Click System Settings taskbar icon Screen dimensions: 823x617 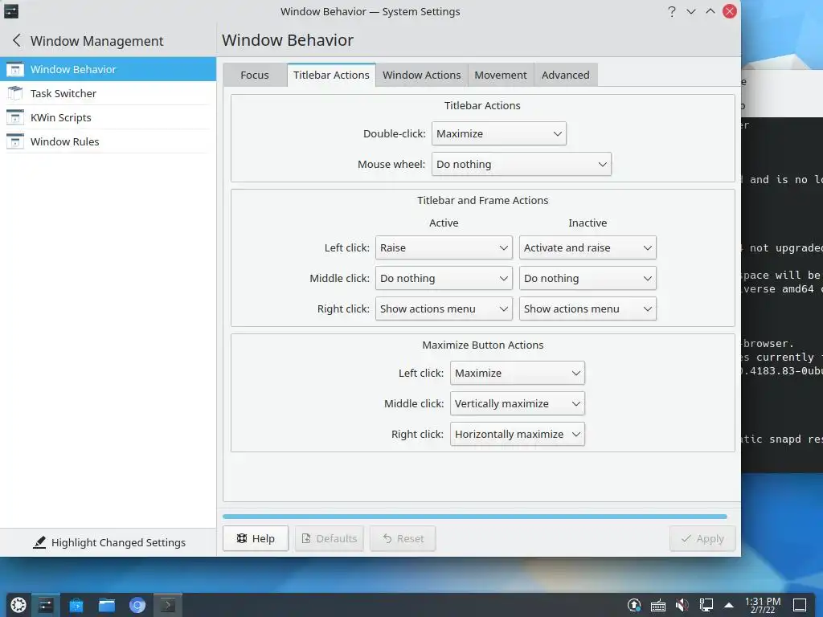pyautogui.click(x=46, y=606)
